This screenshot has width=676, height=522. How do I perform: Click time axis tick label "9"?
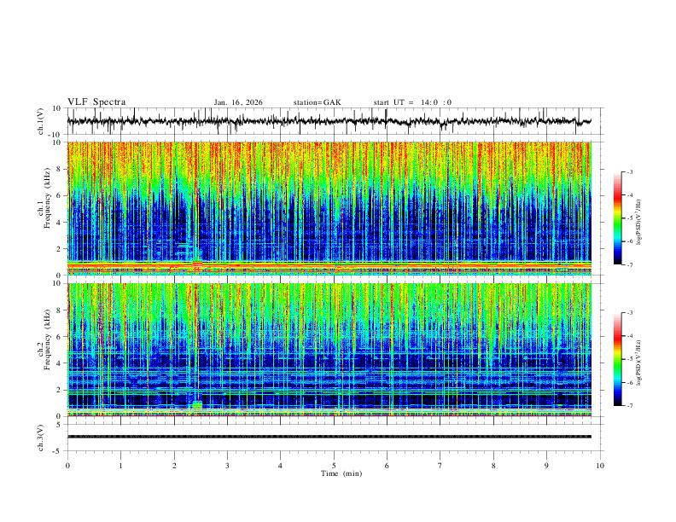[546, 466]
